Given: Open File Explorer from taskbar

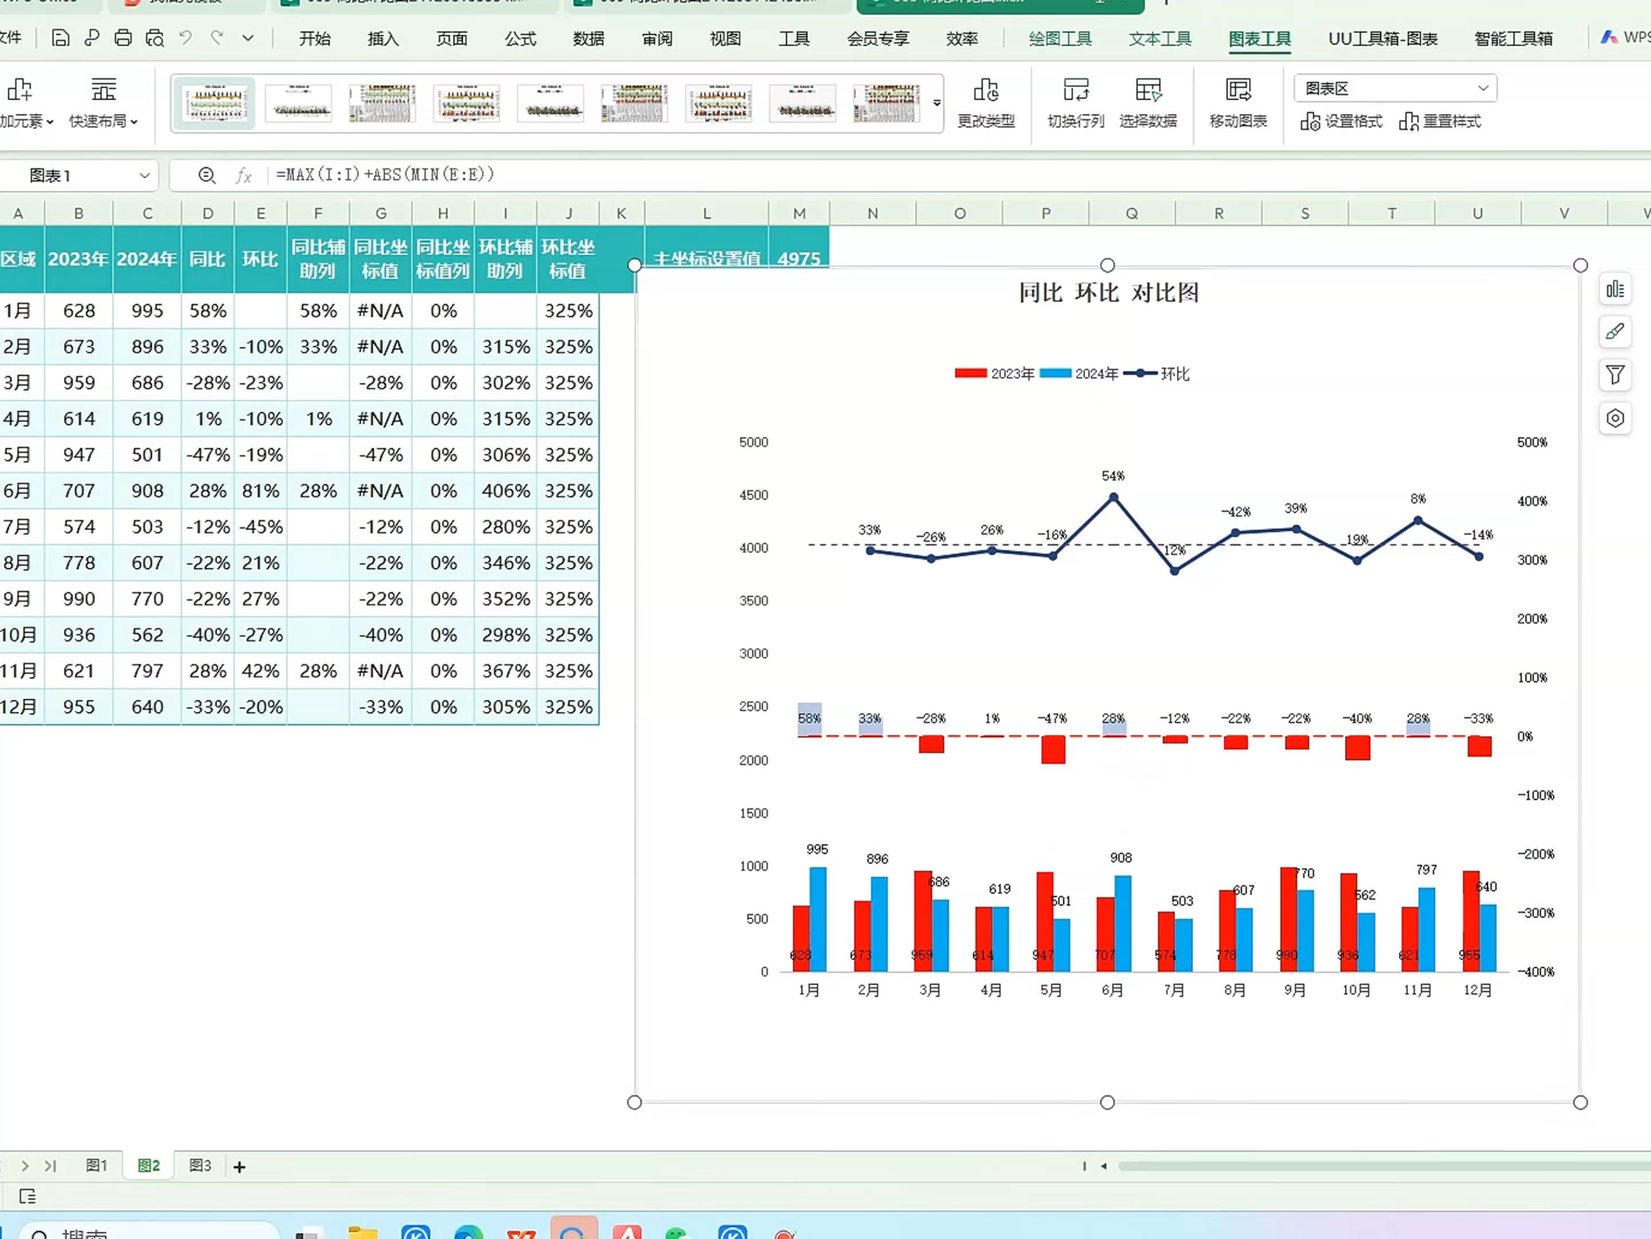Looking at the screenshot, I should (x=363, y=1232).
